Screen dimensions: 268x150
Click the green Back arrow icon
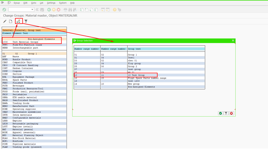click(x=49, y=10)
